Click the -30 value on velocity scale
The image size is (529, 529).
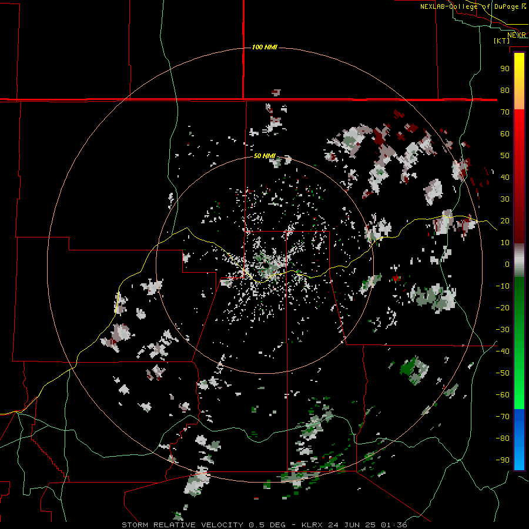(503, 330)
